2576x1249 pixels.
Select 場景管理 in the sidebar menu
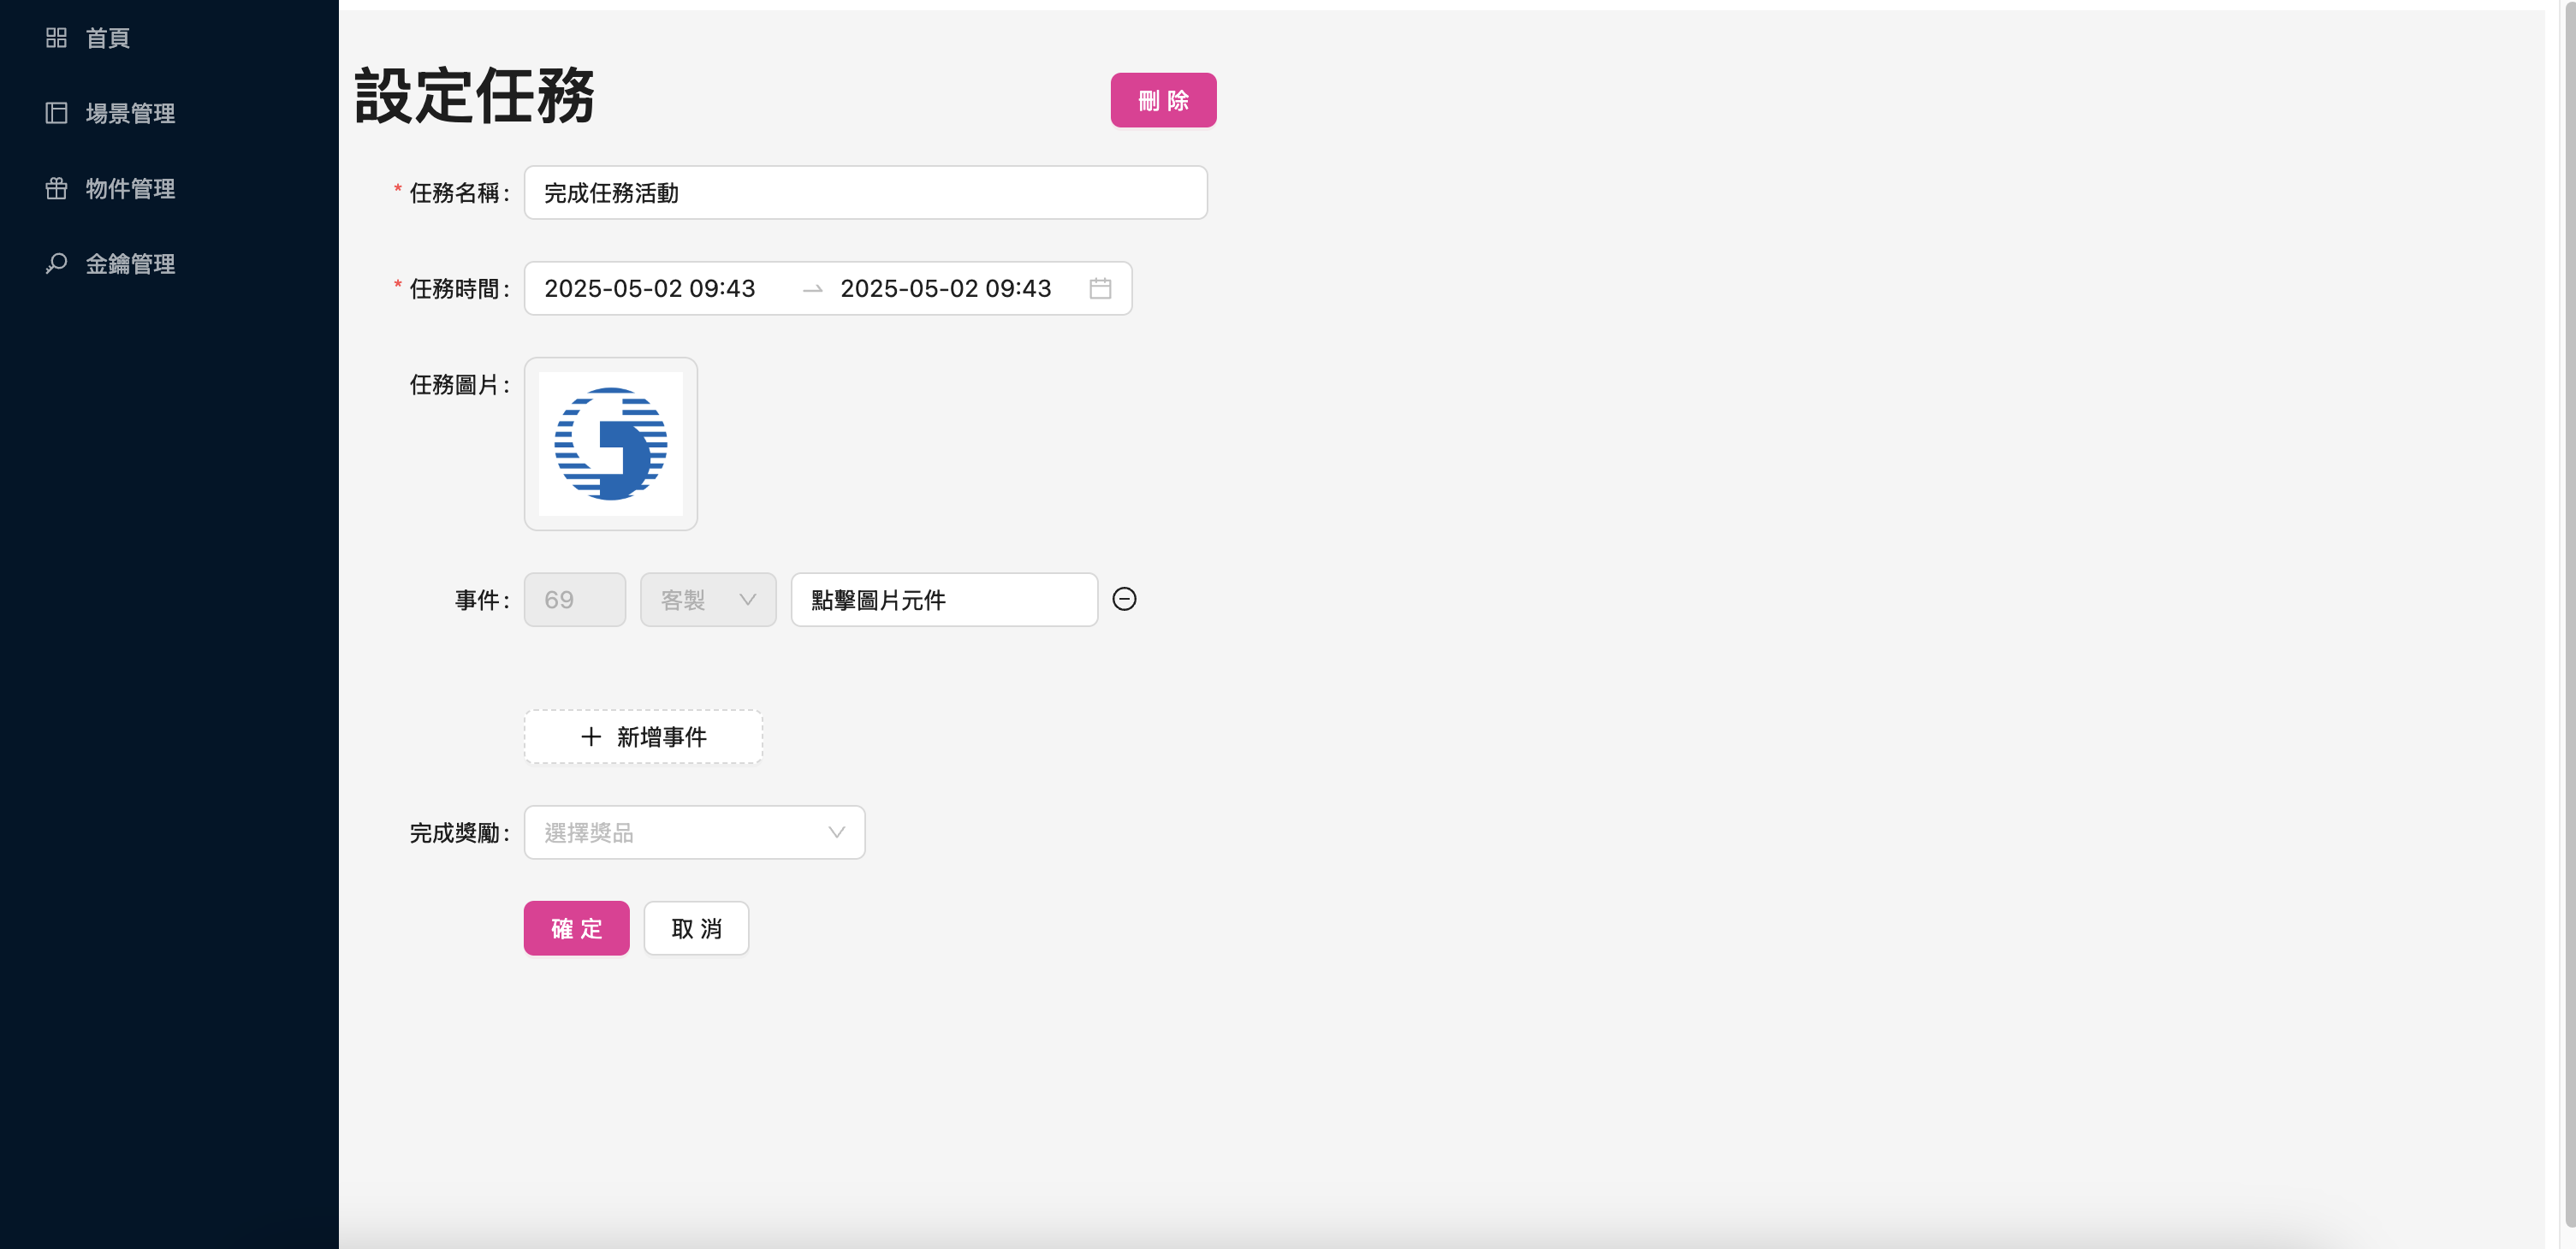pyautogui.click(x=130, y=113)
